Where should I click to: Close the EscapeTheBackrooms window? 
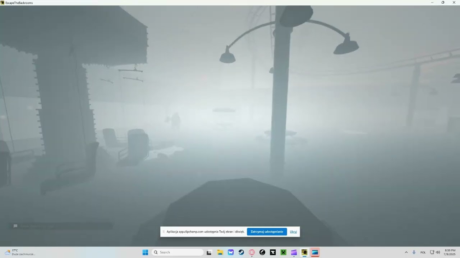click(454, 3)
